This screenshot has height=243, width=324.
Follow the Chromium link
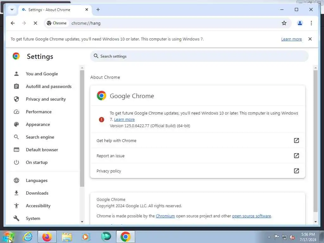[165, 216]
